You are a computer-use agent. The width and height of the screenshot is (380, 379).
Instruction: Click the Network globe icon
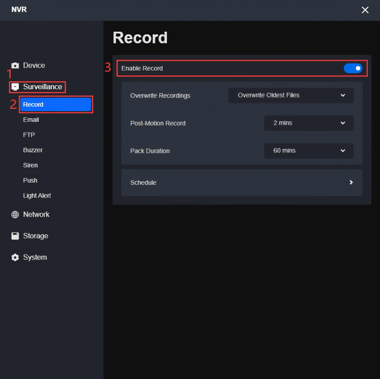click(x=15, y=215)
